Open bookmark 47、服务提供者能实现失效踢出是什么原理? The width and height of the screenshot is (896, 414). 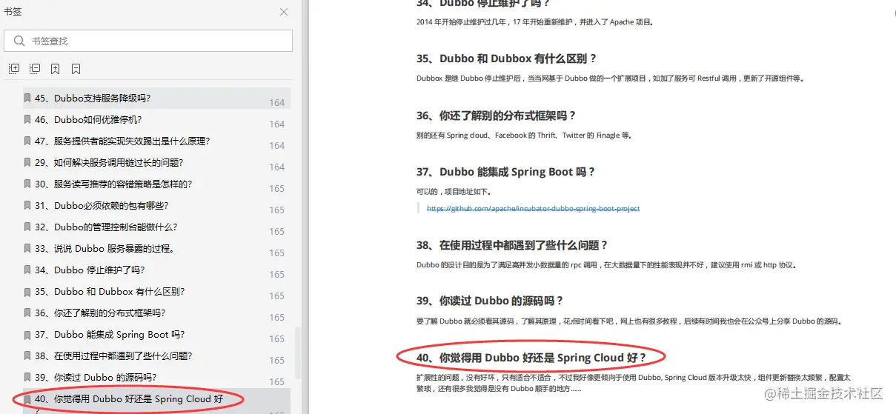tap(122, 141)
